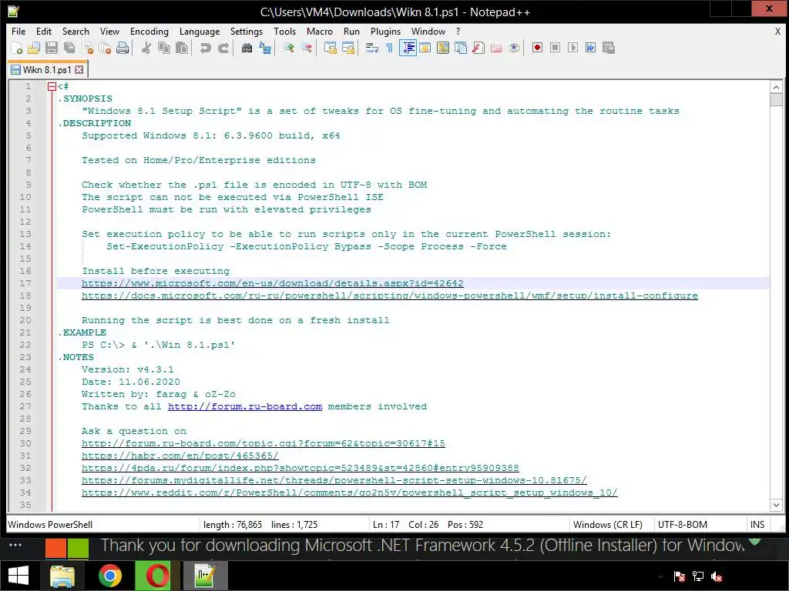The image size is (789, 591).
Task: Open the Replace dialog icon
Action: pyautogui.click(x=265, y=48)
